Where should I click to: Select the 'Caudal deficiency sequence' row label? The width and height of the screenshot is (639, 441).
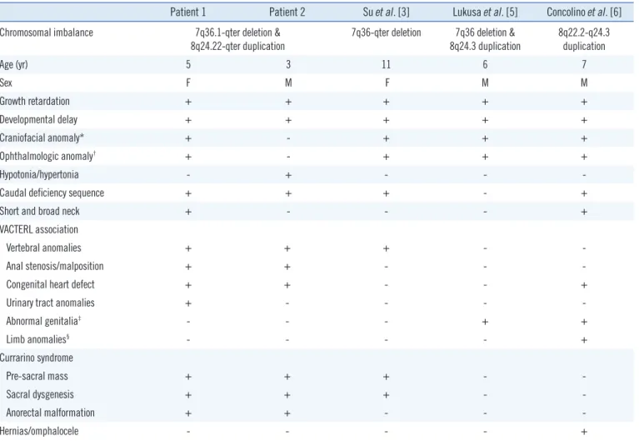(52, 193)
